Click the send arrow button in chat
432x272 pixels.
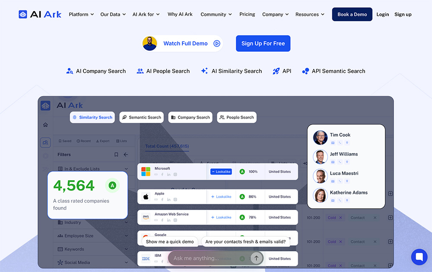click(x=256, y=258)
